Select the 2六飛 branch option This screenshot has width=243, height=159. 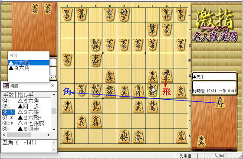(x=29, y=63)
